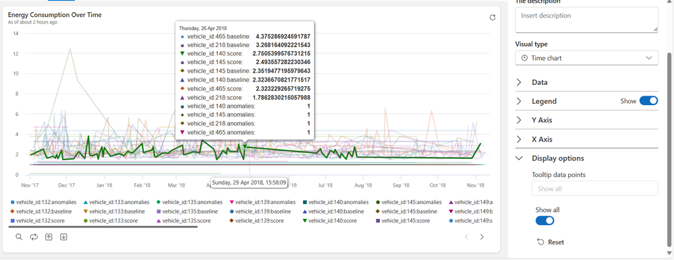This screenshot has width=674, height=260.
Task: Click the legend horizontal scrollbar
Action: (103, 226)
